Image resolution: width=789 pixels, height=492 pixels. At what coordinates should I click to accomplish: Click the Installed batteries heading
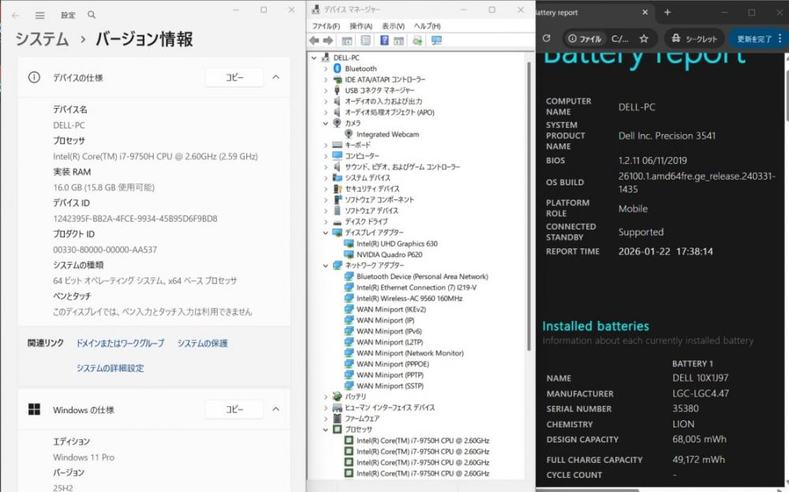click(596, 326)
